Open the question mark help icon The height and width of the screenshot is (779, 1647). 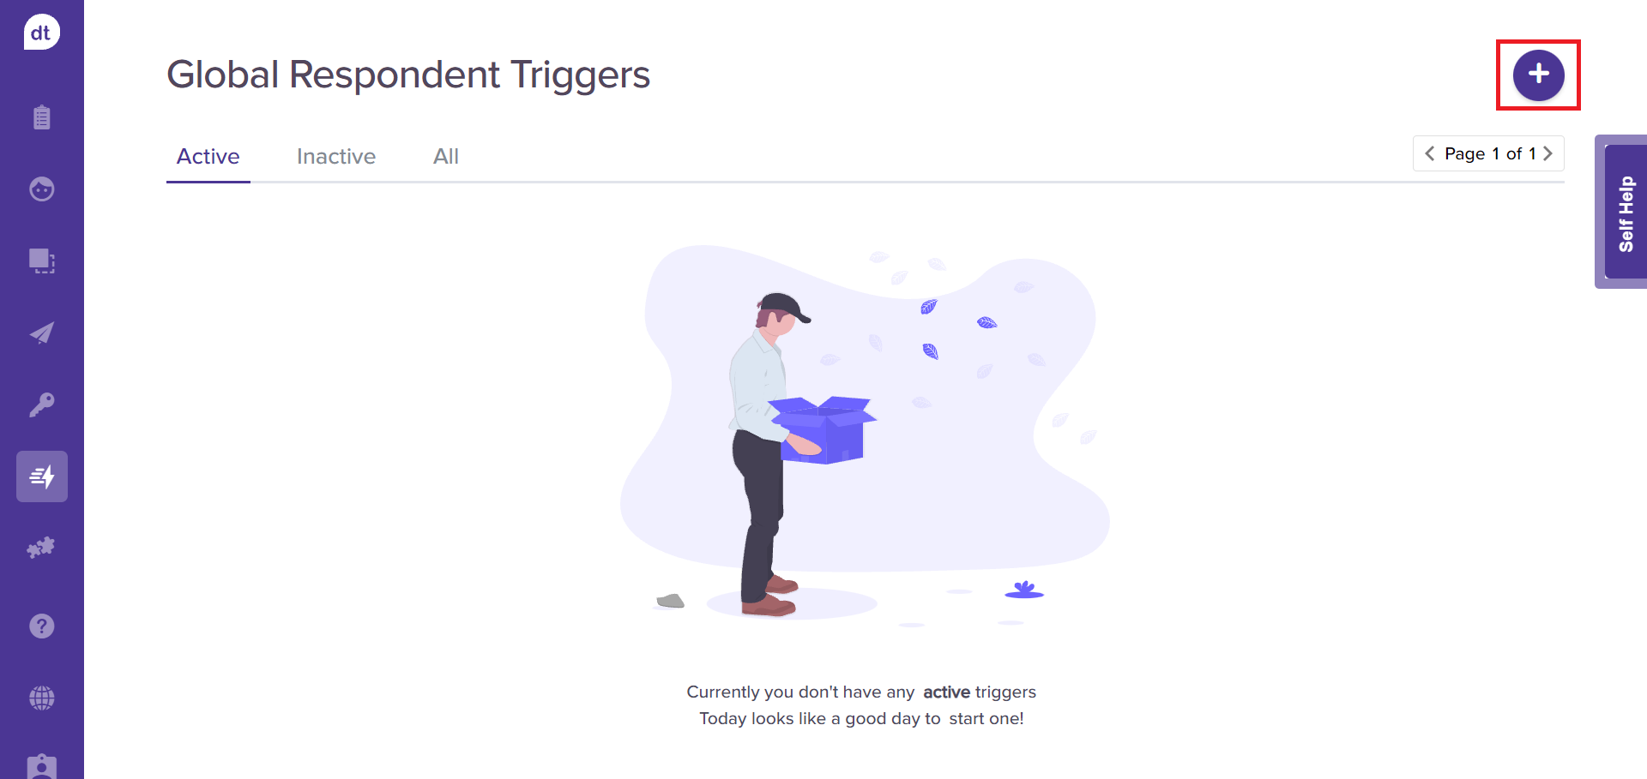click(42, 626)
